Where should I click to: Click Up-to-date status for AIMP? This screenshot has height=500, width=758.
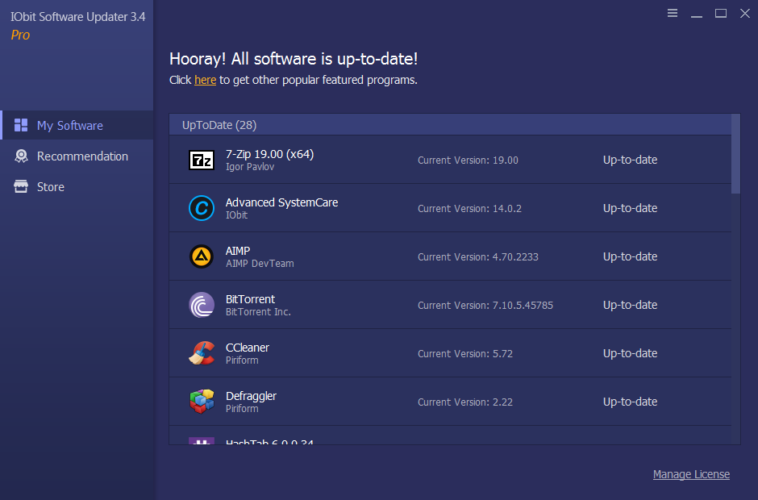click(x=630, y=256)
